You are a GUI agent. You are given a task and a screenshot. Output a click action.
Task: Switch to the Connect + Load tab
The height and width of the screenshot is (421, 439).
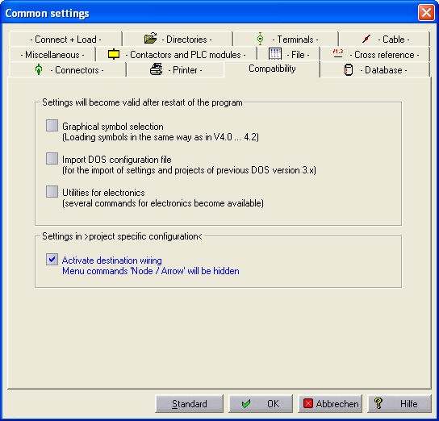[66, 40]
